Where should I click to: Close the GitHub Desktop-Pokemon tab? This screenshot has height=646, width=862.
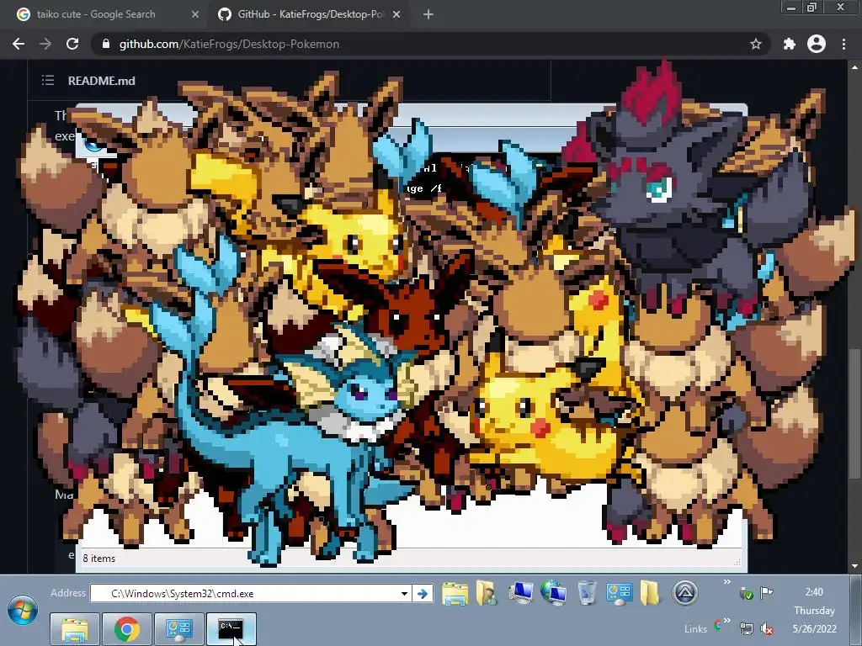click(x=396, y=14)
